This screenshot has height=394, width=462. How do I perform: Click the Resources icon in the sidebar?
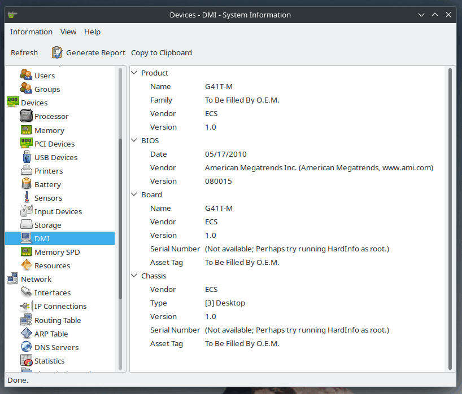pyautogui.click(x=26, y=265)
